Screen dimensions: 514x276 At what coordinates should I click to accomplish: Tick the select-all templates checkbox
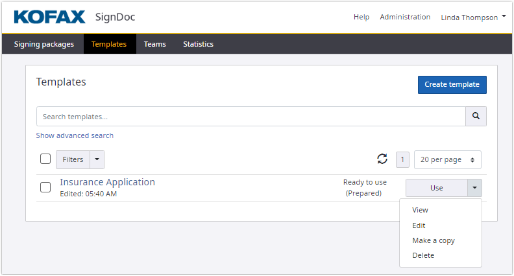pos(45,159)
